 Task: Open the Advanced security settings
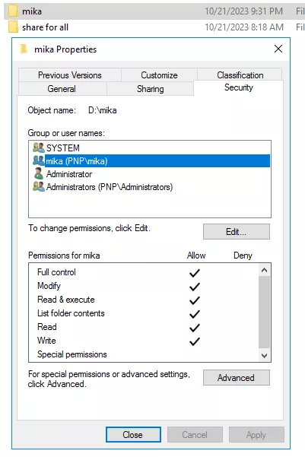(x=237, y=378)
